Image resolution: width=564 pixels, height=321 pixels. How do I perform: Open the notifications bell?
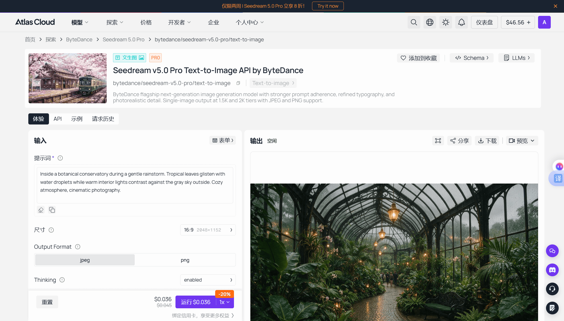[461, 22]
